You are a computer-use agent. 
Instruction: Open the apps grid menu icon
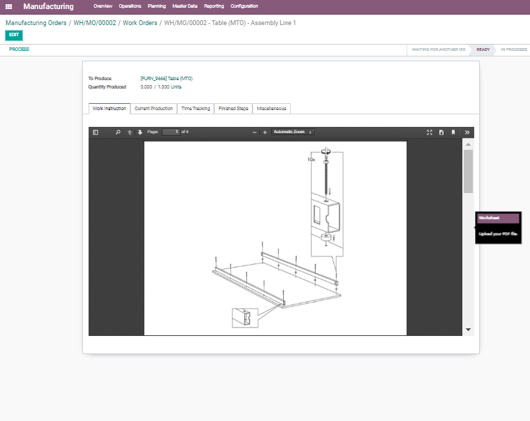point(9,6)
